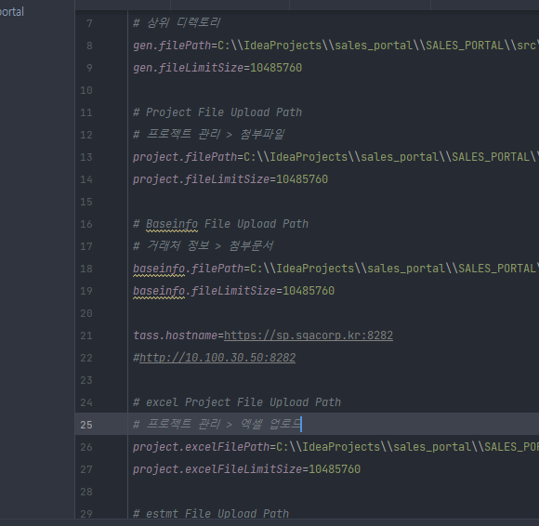Click the gen.filePath property key
The width and height of the screenshot is (539, 526).
pos(172,46)
